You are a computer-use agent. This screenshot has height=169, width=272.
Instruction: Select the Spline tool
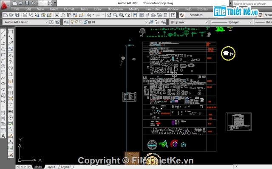[x=3, y=78]
